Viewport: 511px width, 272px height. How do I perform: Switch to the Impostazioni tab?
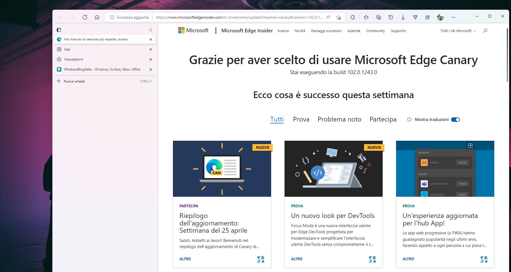105,59
